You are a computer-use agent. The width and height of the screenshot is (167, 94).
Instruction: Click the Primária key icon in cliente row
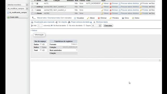(x=141, y=14)
